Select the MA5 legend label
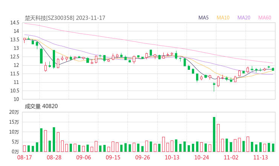Image resolution: width=279 pixels, height=166 pixels. pyautogui.click(x=203, y=18)
